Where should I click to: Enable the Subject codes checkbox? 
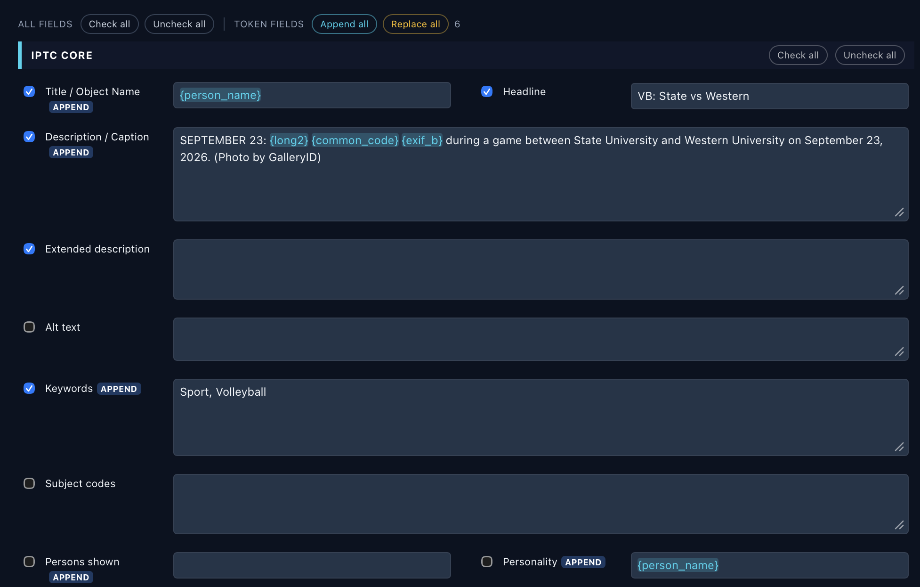tap(29, 483)
